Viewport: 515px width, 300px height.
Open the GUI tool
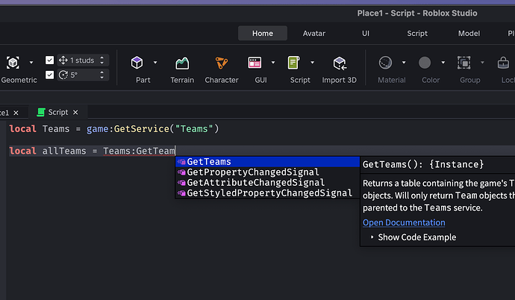pos(255,63)
